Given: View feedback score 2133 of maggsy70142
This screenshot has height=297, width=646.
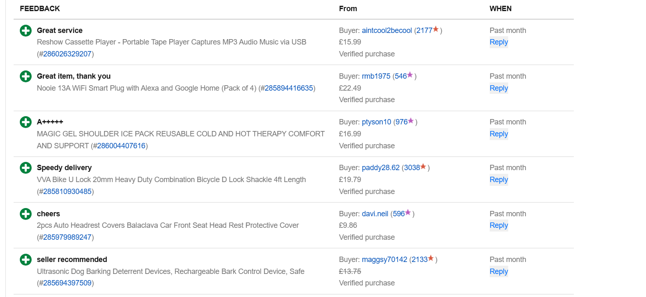Looking at the screenshot, I should [420, 260].
